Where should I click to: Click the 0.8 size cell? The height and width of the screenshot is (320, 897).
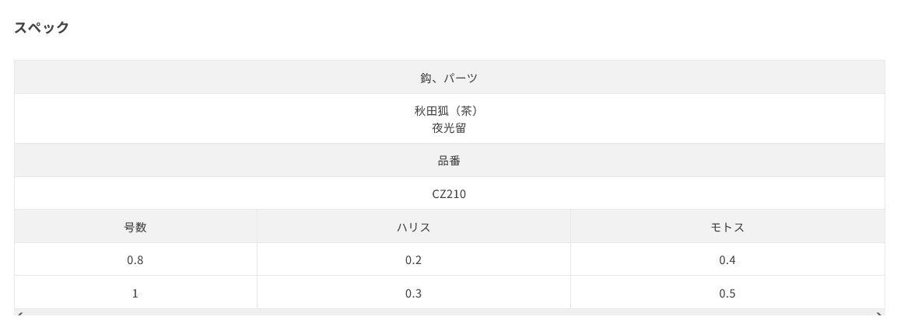(x=135, y=260)
